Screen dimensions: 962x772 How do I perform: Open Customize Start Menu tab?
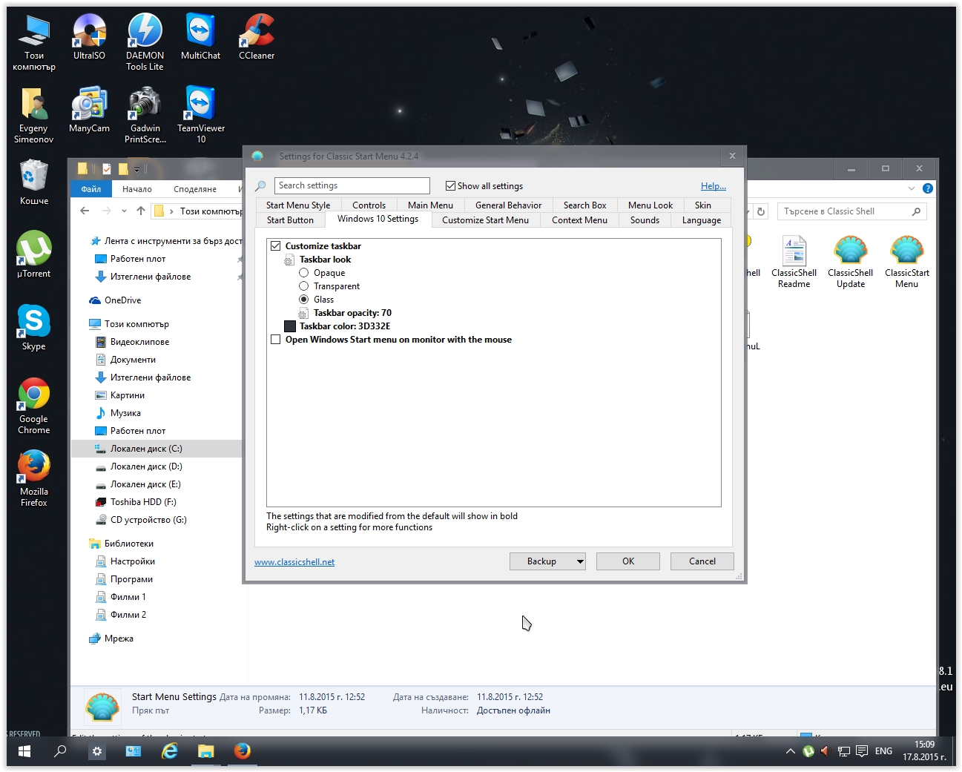tap(485, 220)
